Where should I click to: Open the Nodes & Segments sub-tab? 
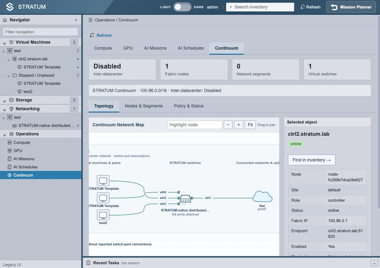[144, 106]
